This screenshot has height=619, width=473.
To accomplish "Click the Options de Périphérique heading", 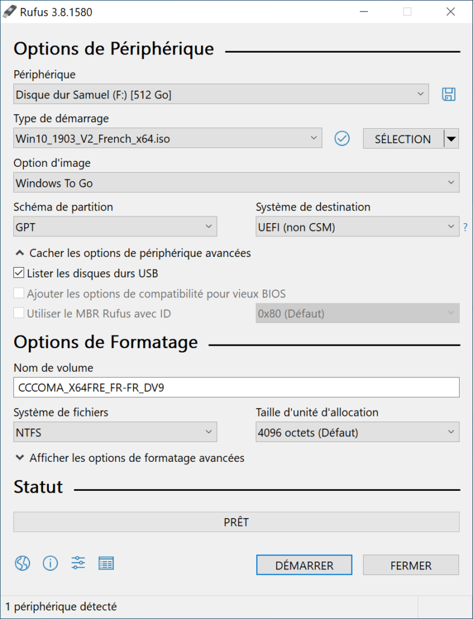I will pyautogui.click(x=114, y=48).
